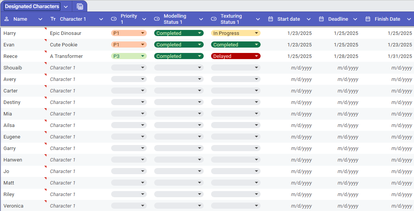
Task: Click the person icon in Name header
Action: click(x=7, y=19)
